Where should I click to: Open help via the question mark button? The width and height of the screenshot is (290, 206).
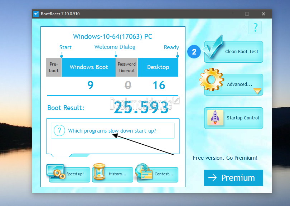pyautogui.click(x=255, y=27)
